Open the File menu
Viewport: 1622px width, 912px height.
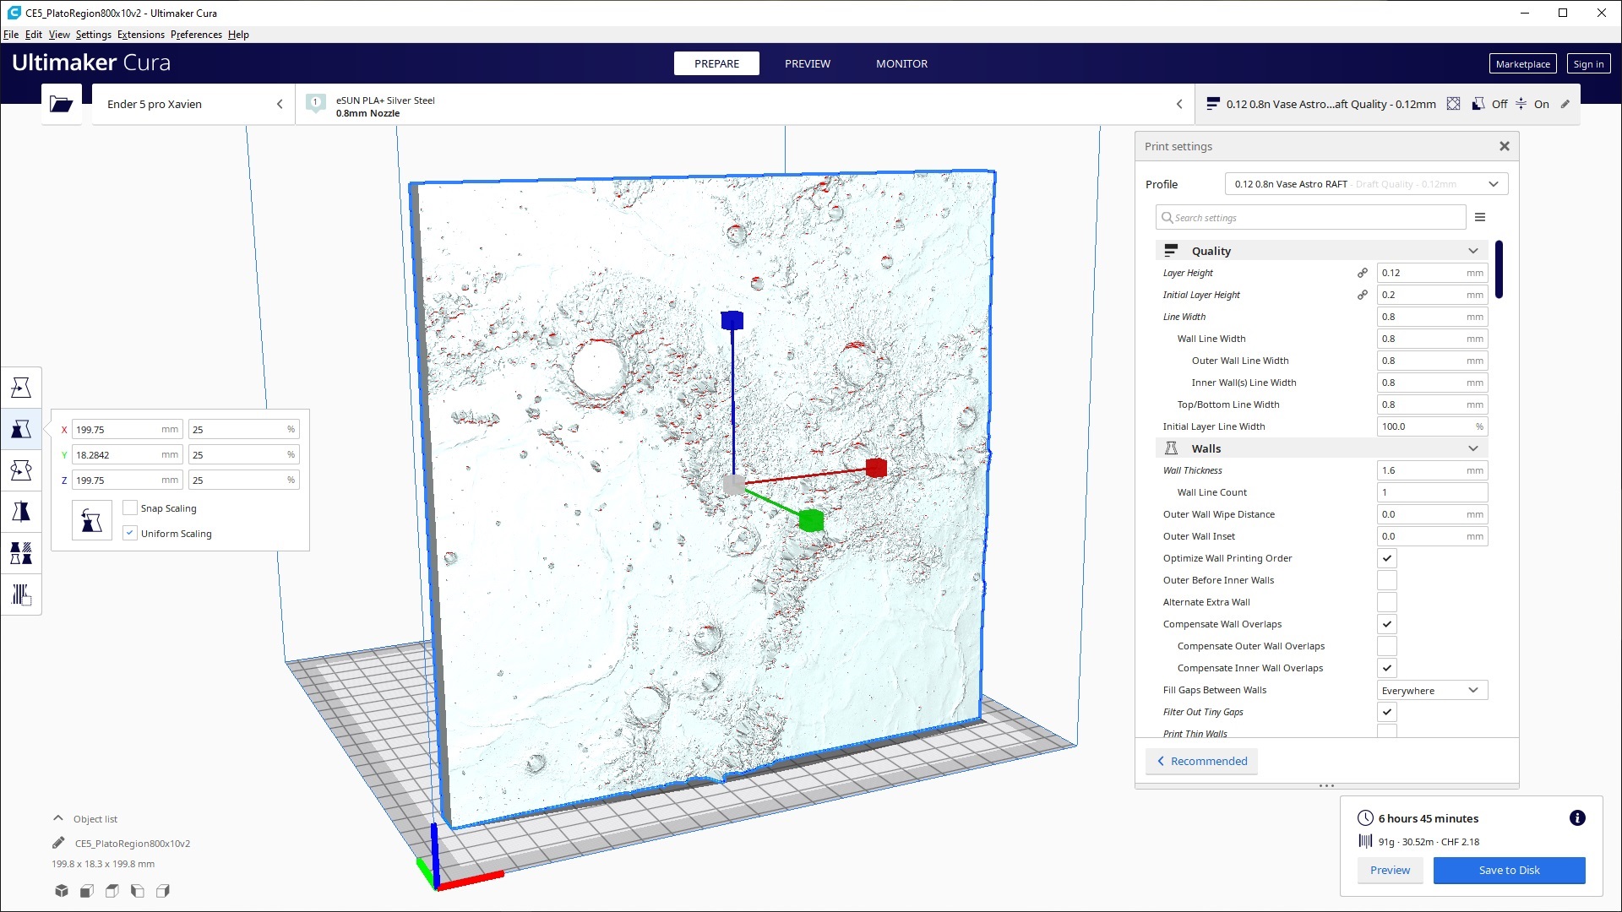point(11,35)
